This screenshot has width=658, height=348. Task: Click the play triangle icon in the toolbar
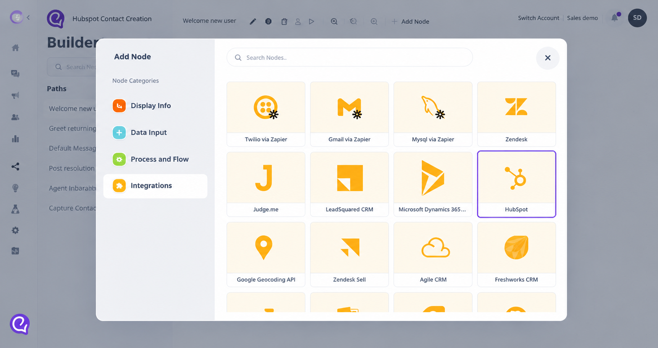(312, 21)
